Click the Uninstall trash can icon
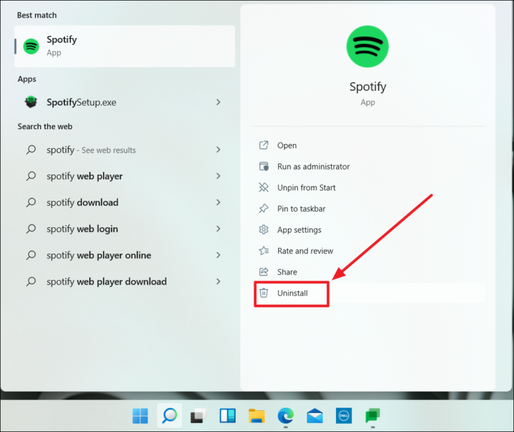514x432 pixels. tap(263, 293)
